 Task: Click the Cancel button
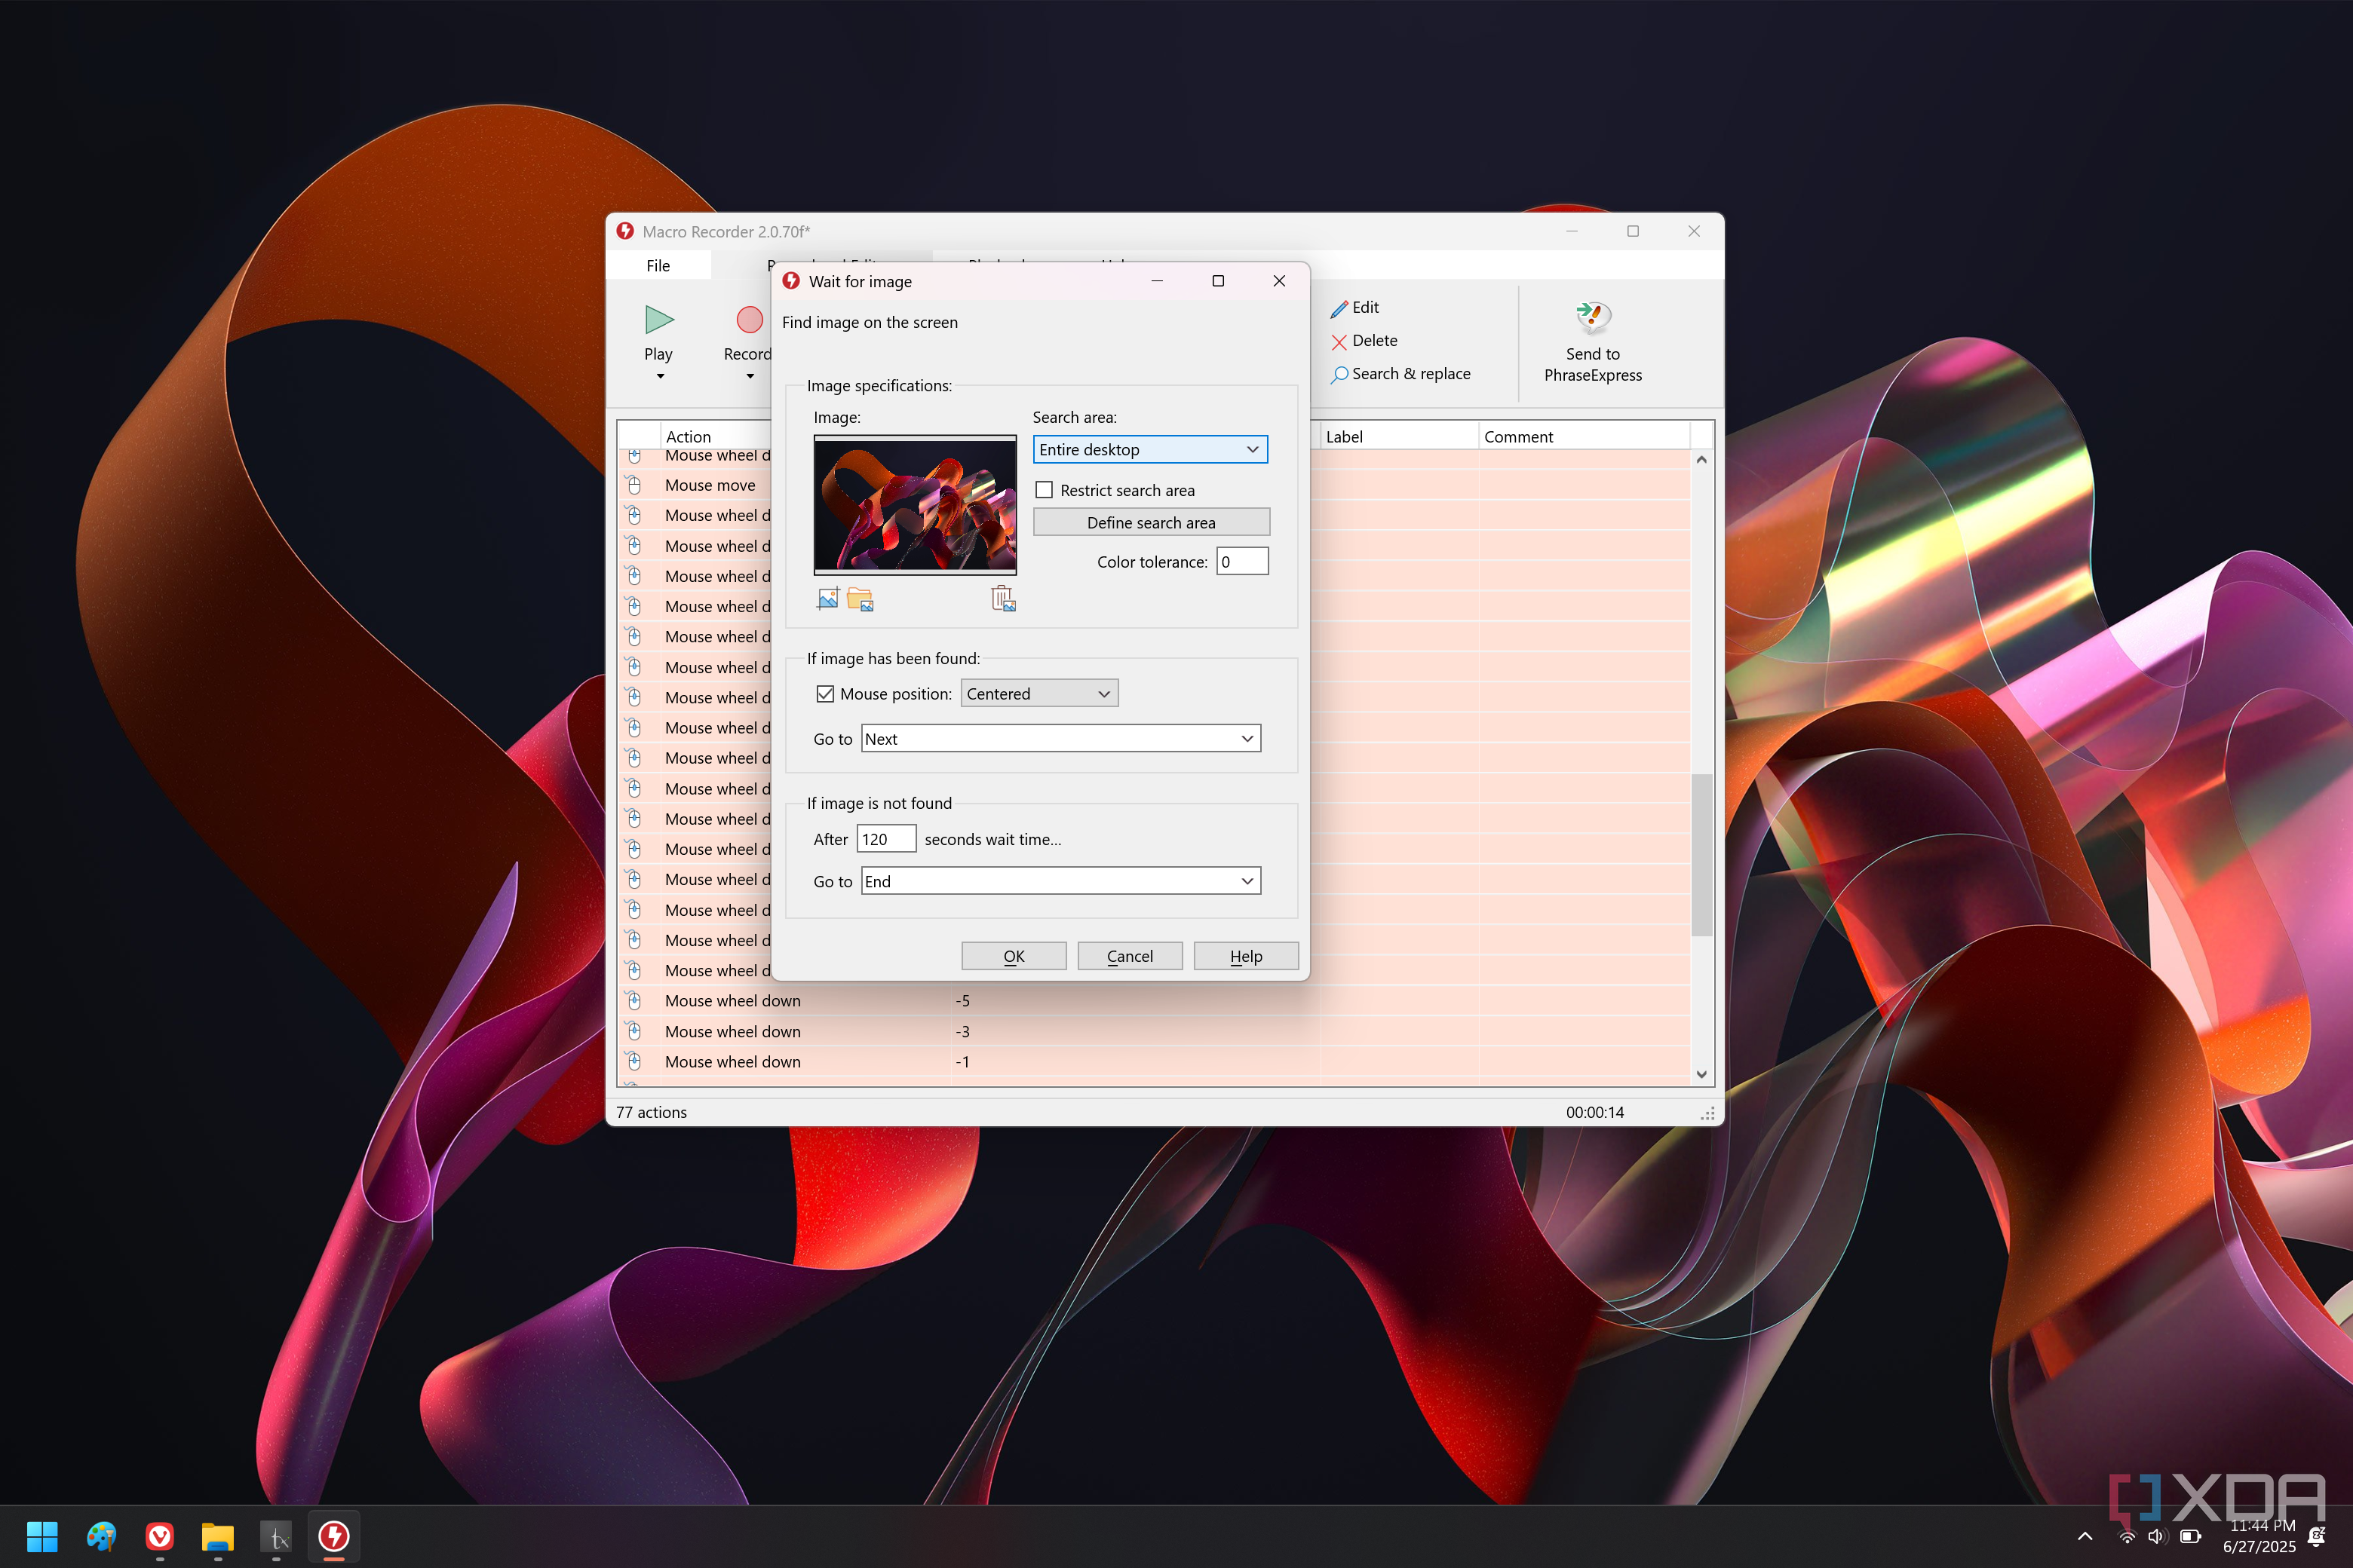tap(1130, 956)
